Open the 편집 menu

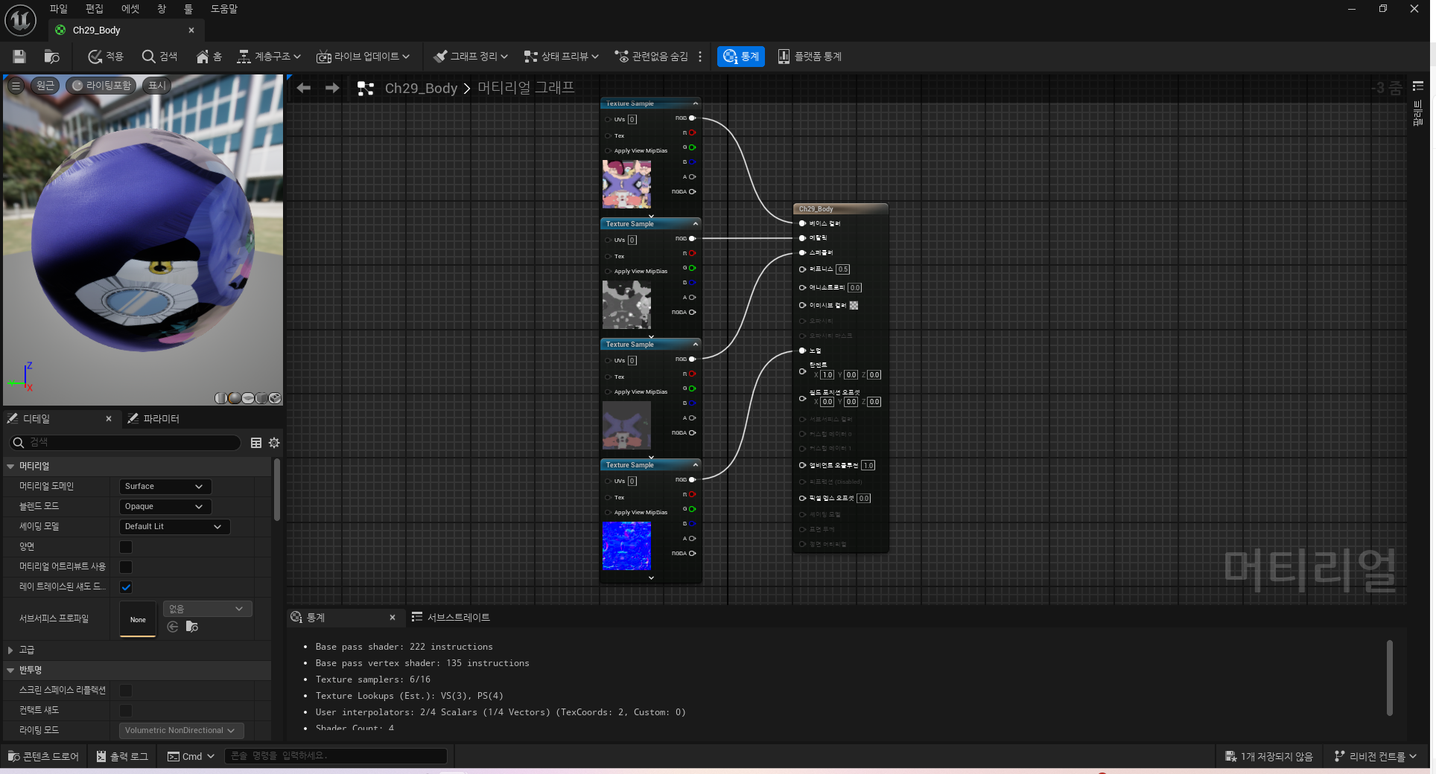(x=95, y=9)
